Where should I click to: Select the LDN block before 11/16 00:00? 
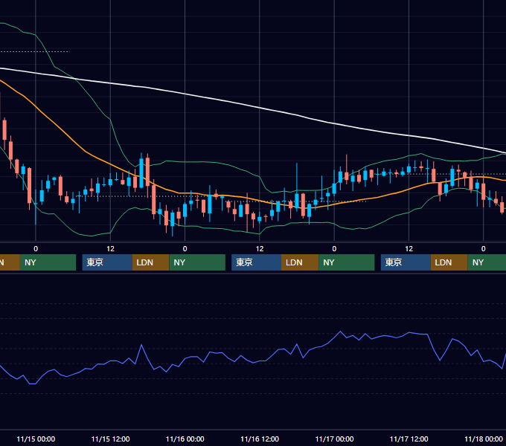coord(151,262)
